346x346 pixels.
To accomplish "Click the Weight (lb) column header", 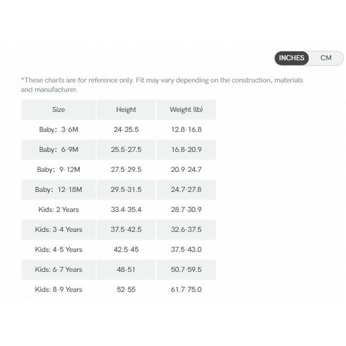I will (x=186, y=110).
